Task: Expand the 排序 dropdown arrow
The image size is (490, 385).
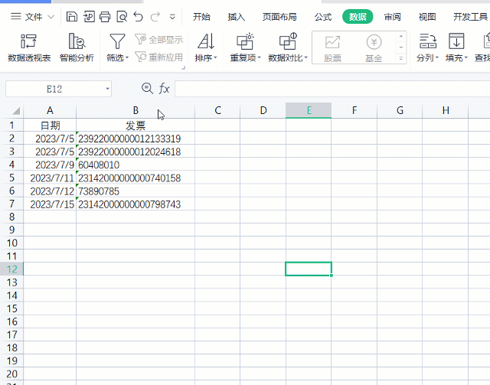Action: 215,58
